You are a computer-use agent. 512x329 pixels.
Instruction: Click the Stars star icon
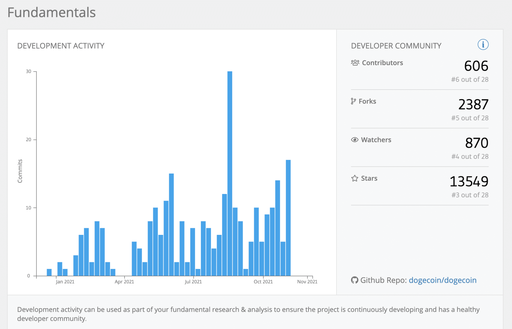[355, 178]
